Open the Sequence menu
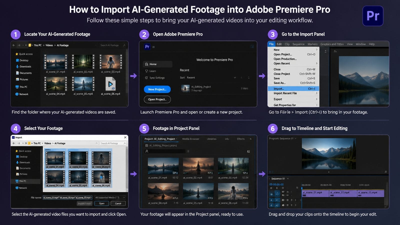This screenshot has height=225, width=400. click(x=298, y=44)
